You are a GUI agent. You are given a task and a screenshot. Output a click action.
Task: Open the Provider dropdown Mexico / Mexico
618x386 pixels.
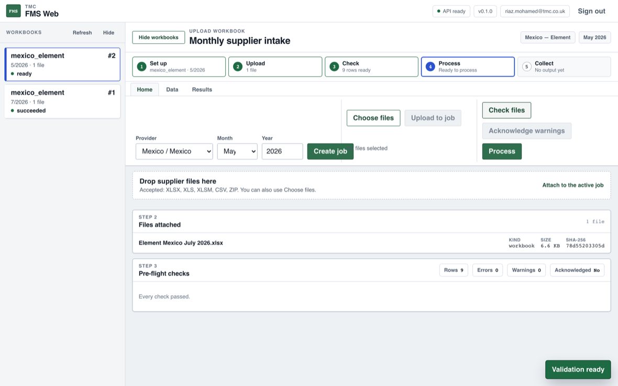[x=174, y=151]
